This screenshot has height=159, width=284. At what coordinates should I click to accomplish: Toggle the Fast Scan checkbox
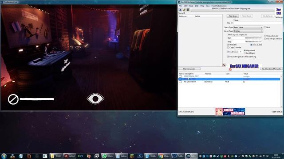pyautogui.click(x=228, y=52)
